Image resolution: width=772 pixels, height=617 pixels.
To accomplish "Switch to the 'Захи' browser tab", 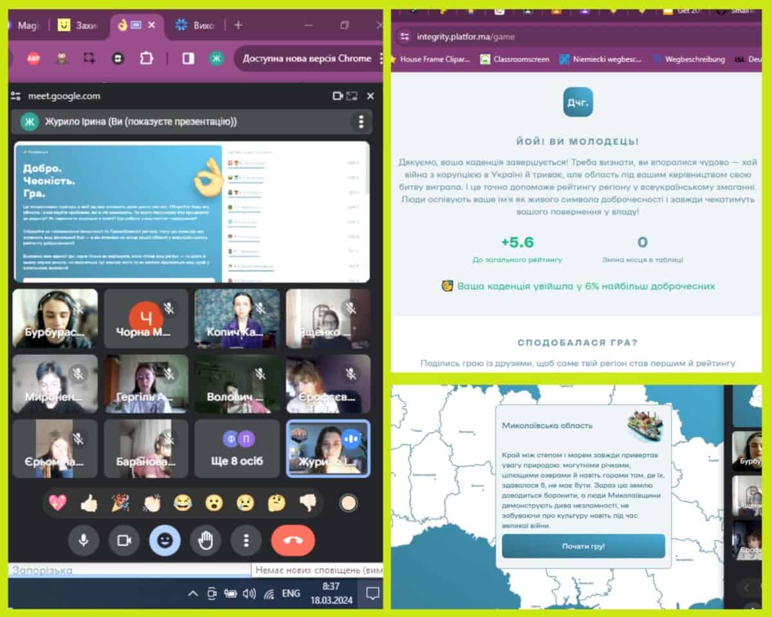I will coord(79,25).
